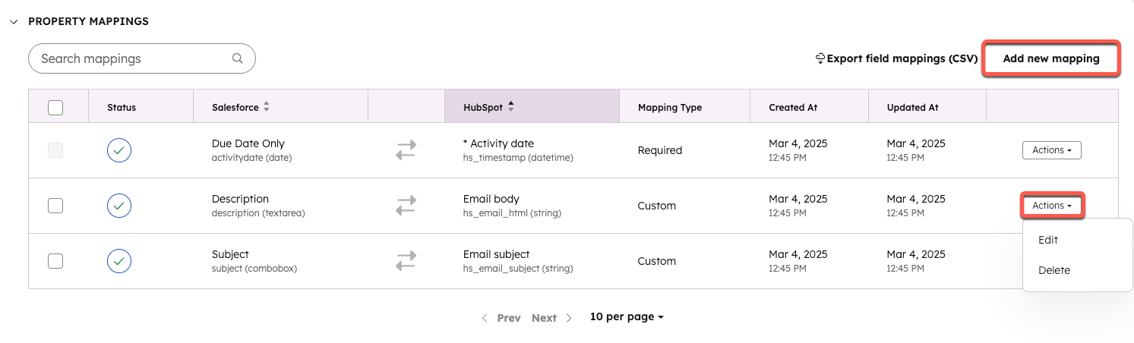1134x343 pixels.
Task: Open the 10 per page dropdown
Action: (627, 317)
